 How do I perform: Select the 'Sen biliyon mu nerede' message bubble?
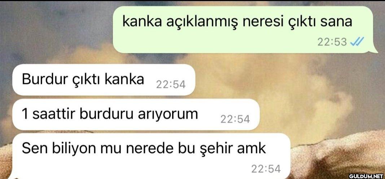click(x=151, y=156)
